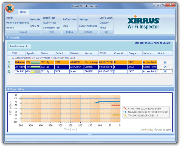
Task: Click the AT-WiTribe red legend marker
Action: pos(125,108)
